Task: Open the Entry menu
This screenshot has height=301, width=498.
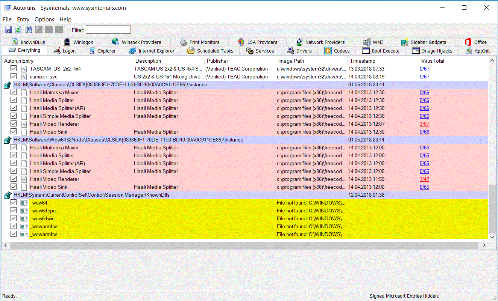Action: [x=23, y=20]
